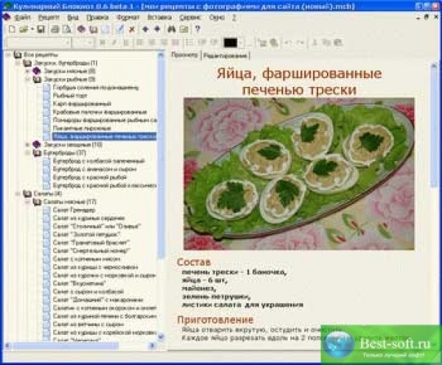This screenshot has width=442, height=365.
Task: Open the Окно menu
Action: pos(217,18)
